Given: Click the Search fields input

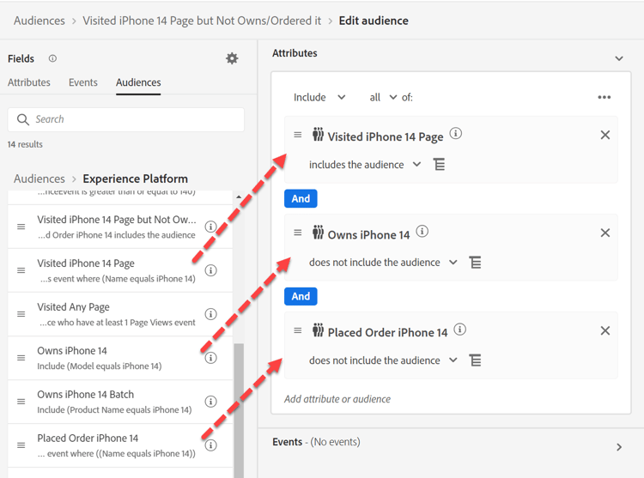Looking at the screenshot, I should (126, 119).
